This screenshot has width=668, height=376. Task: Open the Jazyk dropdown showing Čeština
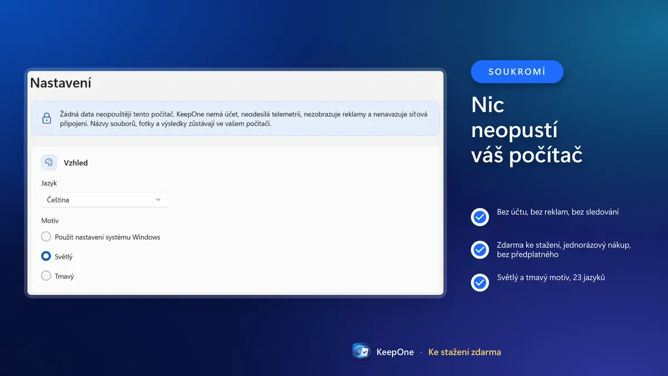point(105,199)
